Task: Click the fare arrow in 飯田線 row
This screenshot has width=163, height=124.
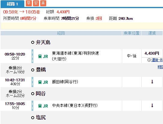Action: pos(152,82)
